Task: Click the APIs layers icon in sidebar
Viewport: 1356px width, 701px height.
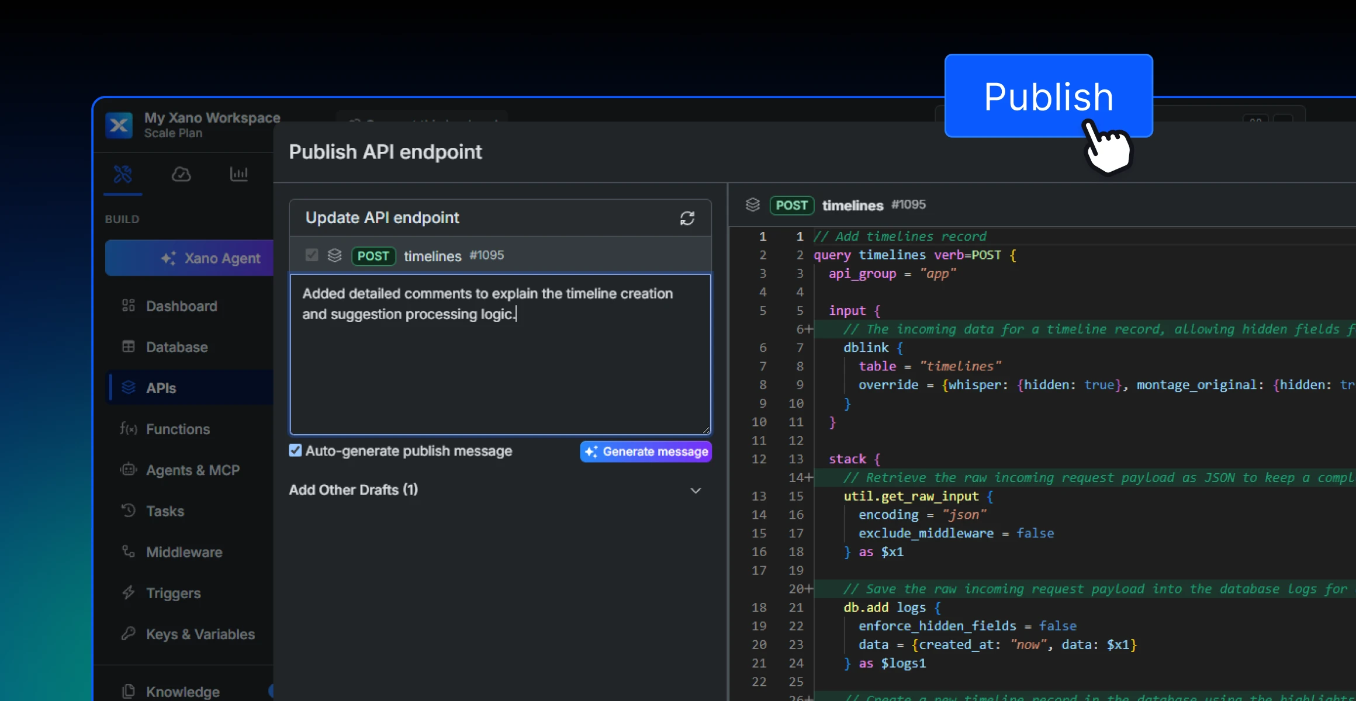Action: click(128, 387)
